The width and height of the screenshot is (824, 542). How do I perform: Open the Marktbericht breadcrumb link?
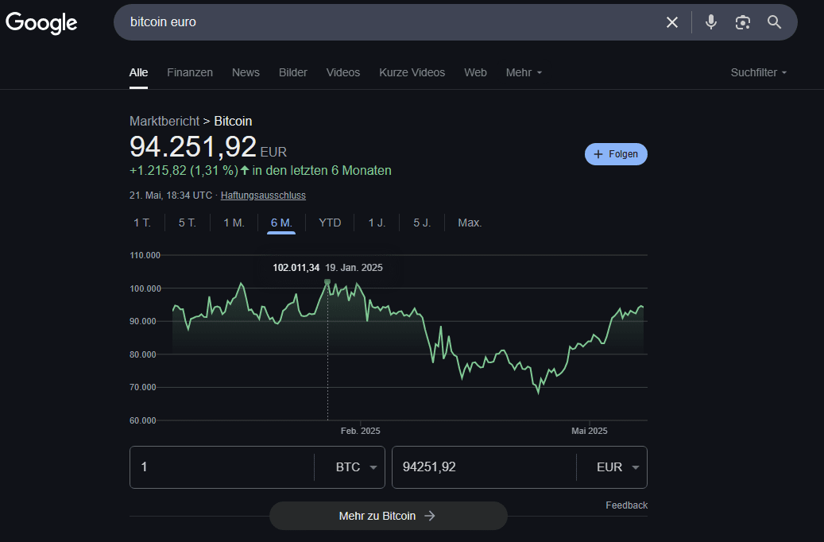point(164,121)
